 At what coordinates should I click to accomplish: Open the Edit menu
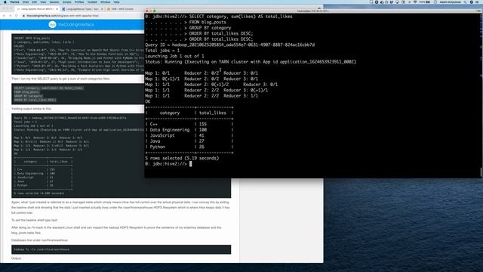click(35, 2)
